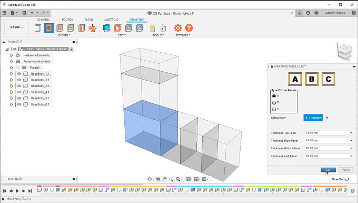Choose join type image A
The height and width of the screenshot is (203, 358).
[295, 79]
